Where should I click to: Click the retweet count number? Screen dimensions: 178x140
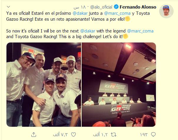click(x=100, y=135)
